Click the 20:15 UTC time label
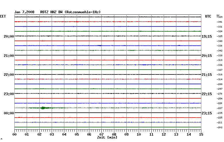This screenshot has height=142, width=224. click(x=207, y=56)
